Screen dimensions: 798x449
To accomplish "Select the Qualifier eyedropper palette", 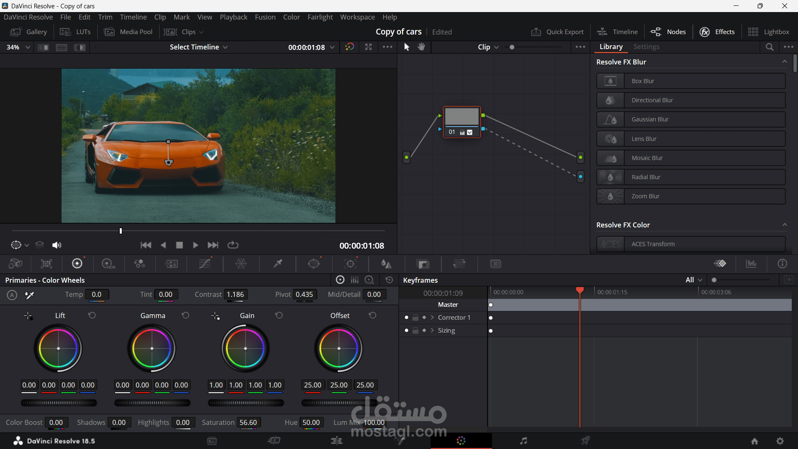I will pyautogui.click(x=278, y=264).
